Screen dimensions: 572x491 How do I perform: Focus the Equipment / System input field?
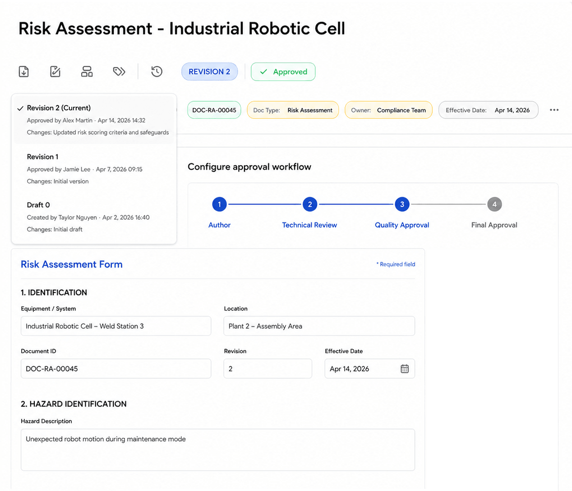pyautogui.click(x=116, y=326)
